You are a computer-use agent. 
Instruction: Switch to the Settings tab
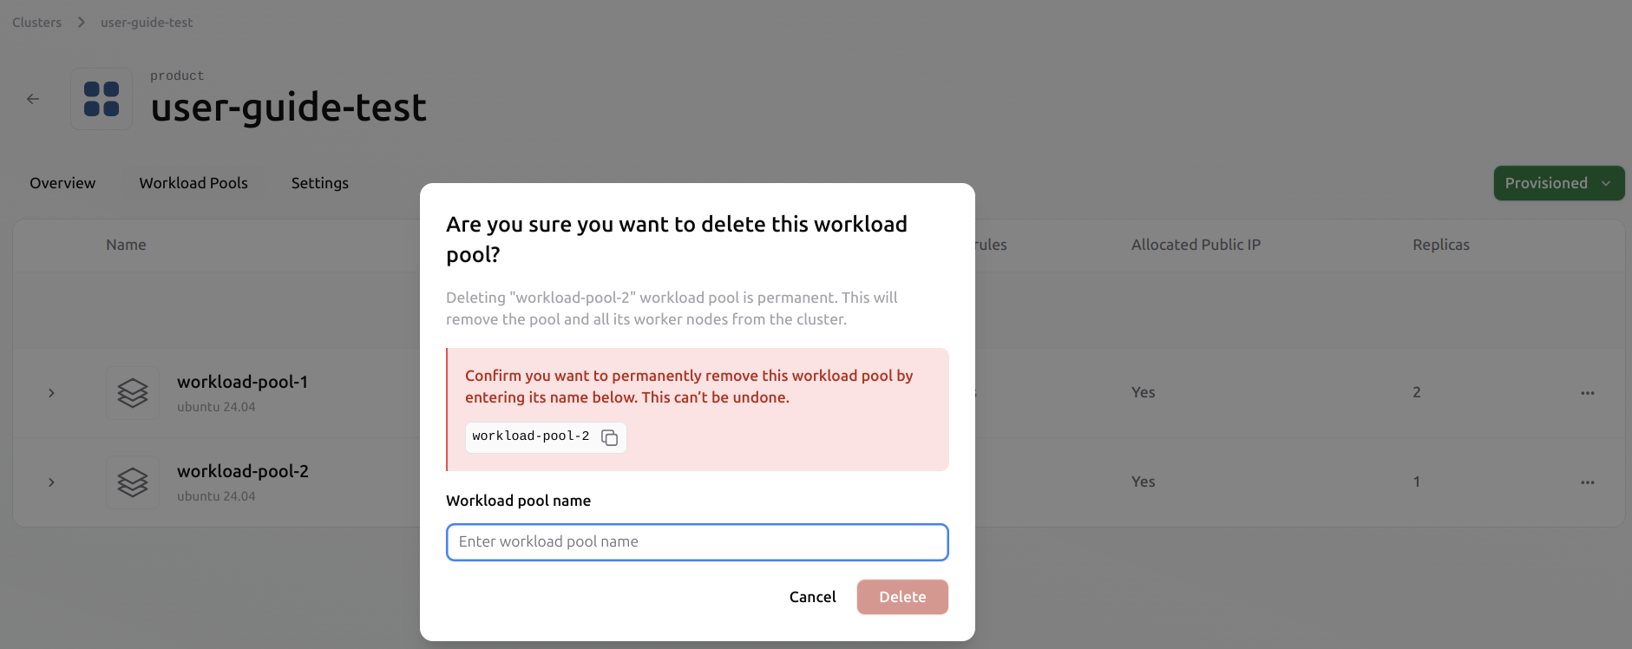[319, 183]
